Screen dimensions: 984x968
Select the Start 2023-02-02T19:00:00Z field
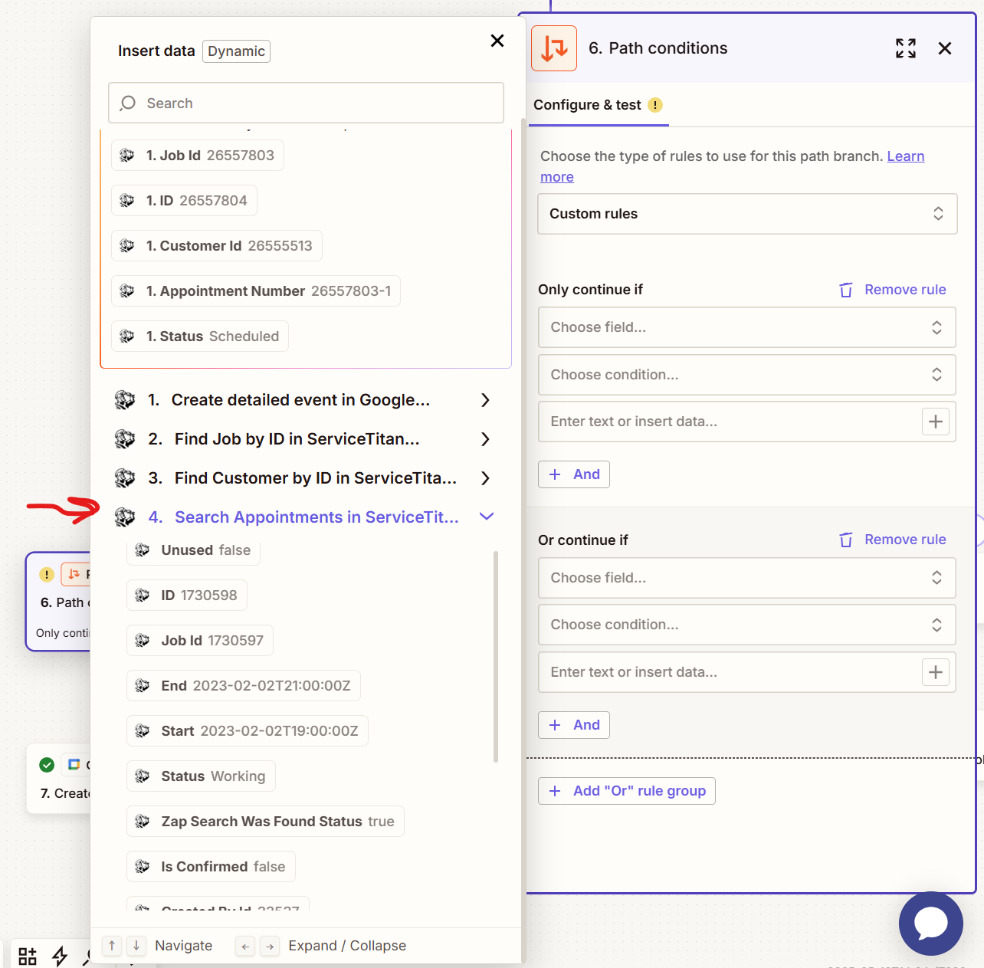tap(248, 731)
